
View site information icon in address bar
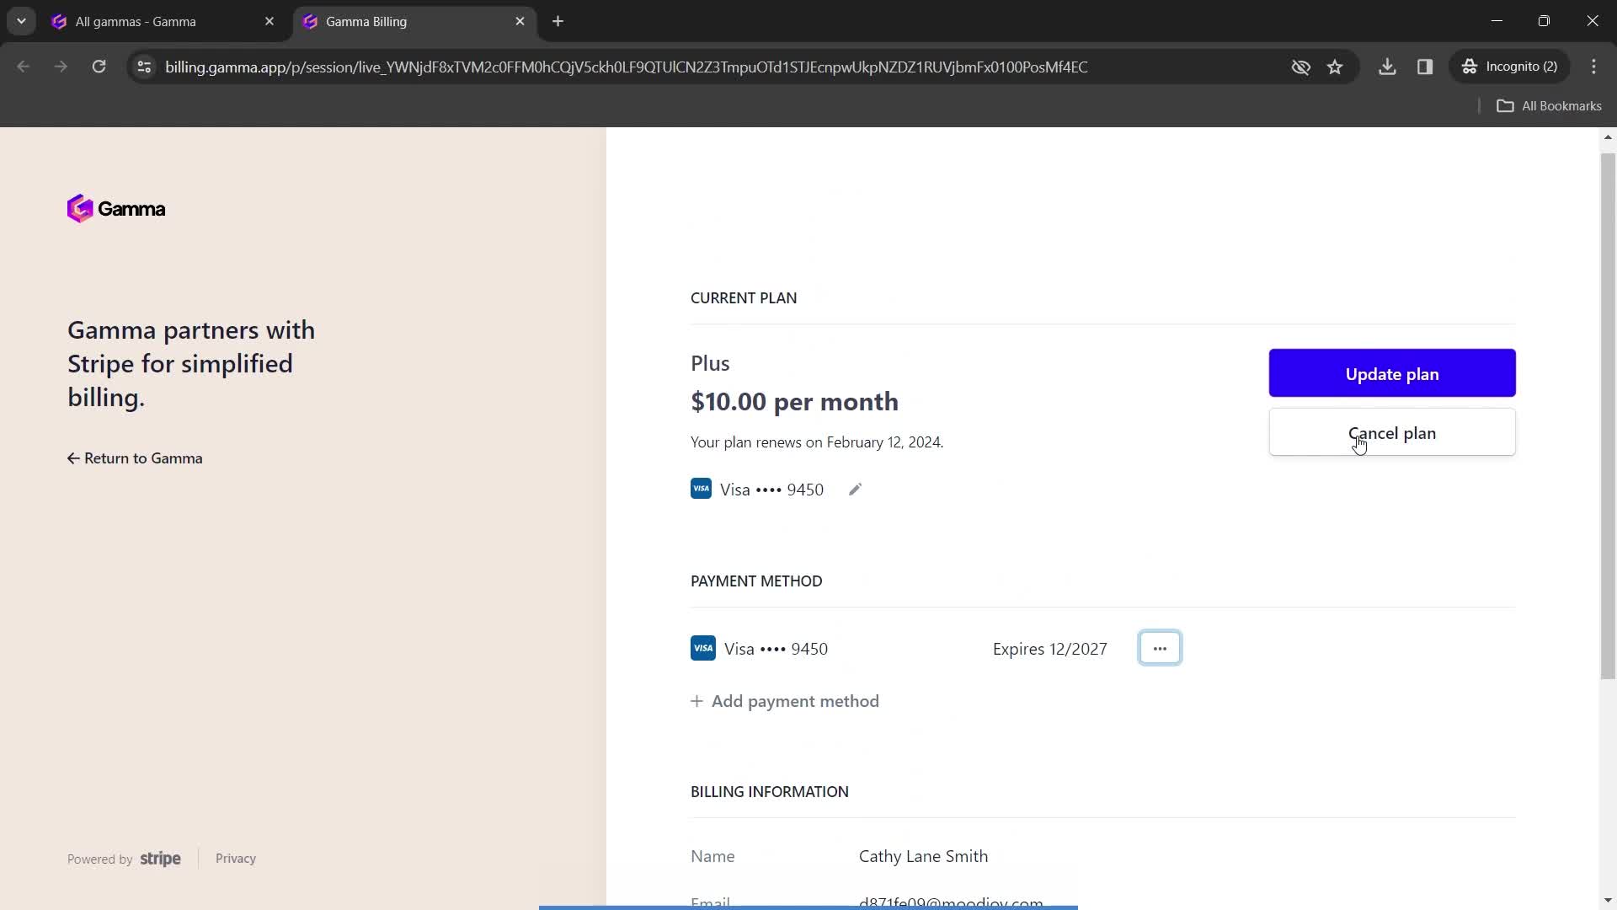pyautogui.click(x=144, y=67)
